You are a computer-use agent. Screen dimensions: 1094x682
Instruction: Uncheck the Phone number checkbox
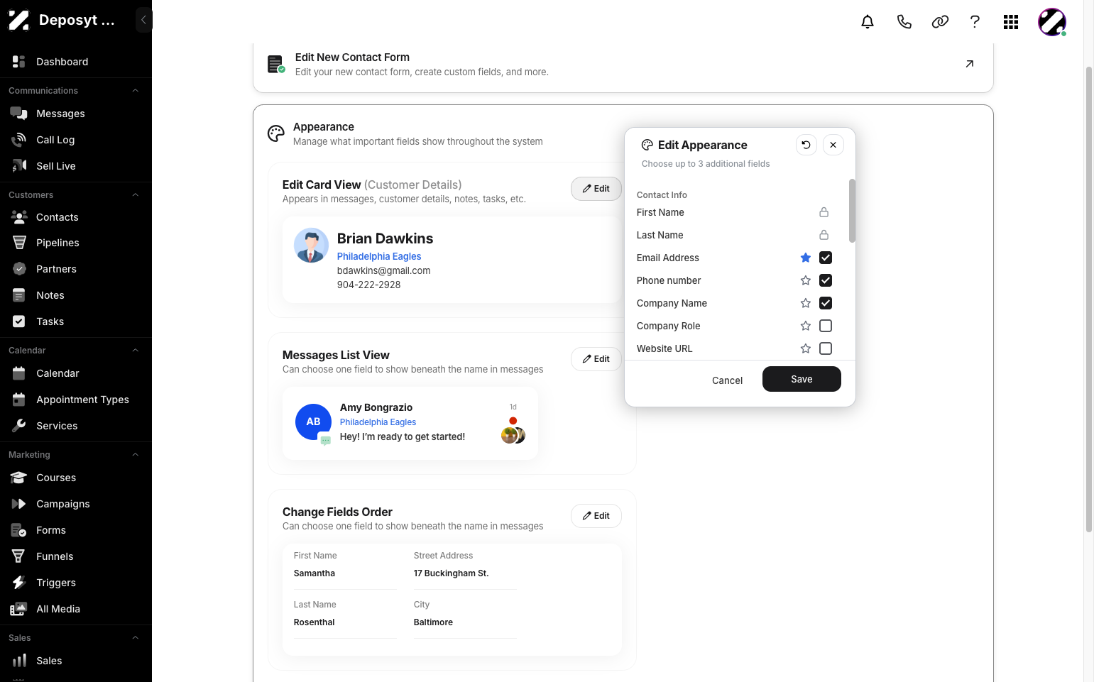coord(826,280)
